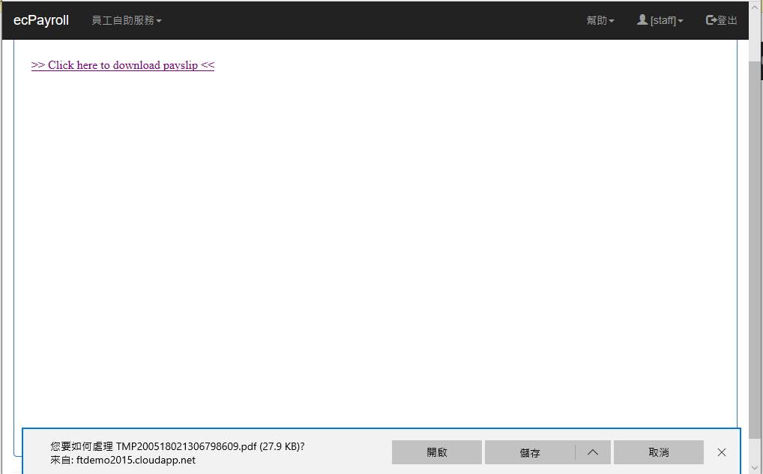
Task: Click the download payslip link
Action: pos(123,65)
